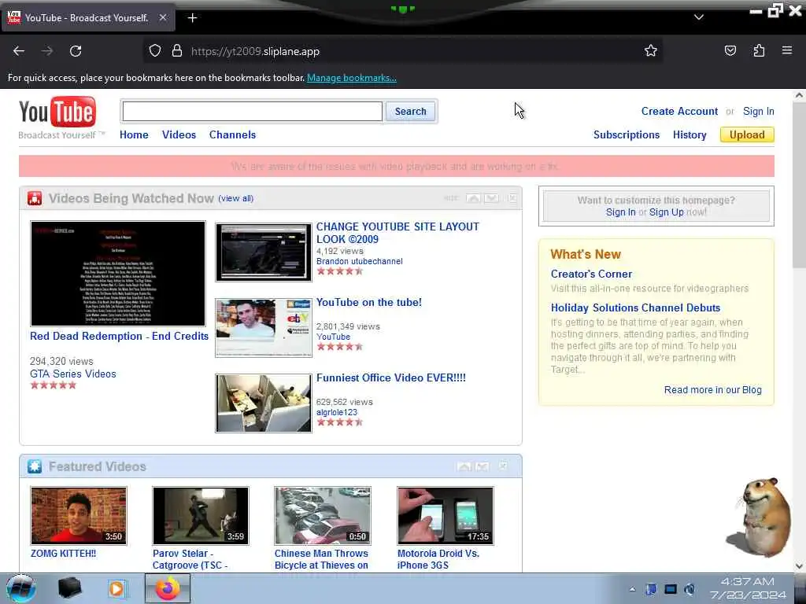The image size is (806, 604).
Task: Click the Videos Being Watched Now icon
Action: [35, 198]
